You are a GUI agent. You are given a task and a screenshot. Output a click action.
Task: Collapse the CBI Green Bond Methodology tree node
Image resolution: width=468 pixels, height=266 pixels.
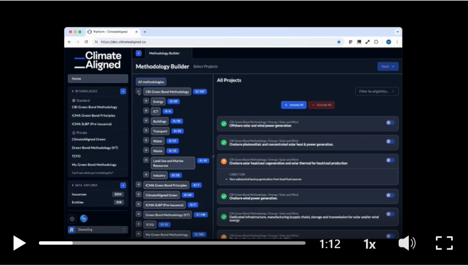(139, 91)
